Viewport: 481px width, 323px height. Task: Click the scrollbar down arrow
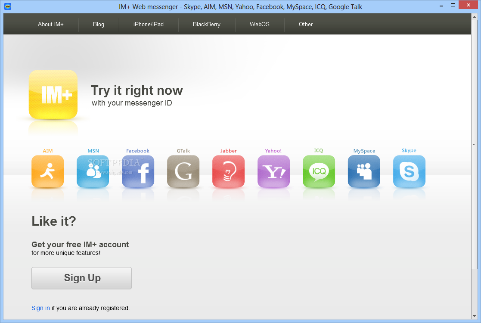point(475,316)
